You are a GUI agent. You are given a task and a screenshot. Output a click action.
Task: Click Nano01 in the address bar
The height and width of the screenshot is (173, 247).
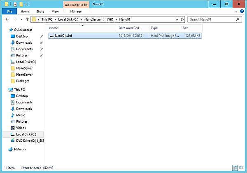125,19
